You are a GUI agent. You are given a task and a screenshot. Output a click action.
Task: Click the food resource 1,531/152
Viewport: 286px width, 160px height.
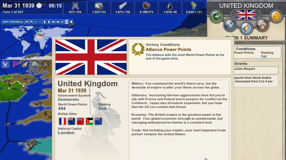99,8
